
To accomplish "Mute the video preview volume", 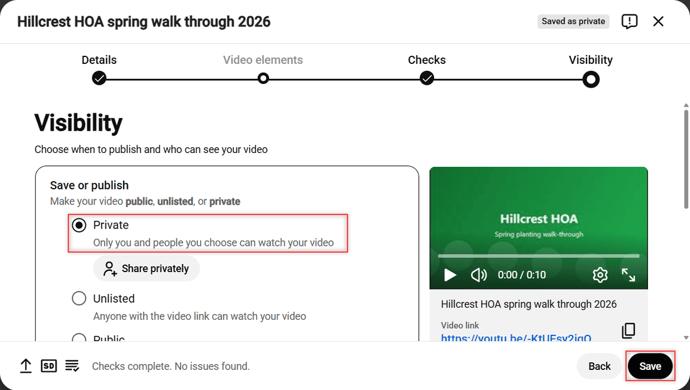I will pyautogui.click(x=479, y=275).
